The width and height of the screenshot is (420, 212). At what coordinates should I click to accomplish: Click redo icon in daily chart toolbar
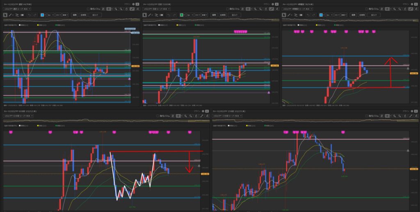(x=175, y=14)
